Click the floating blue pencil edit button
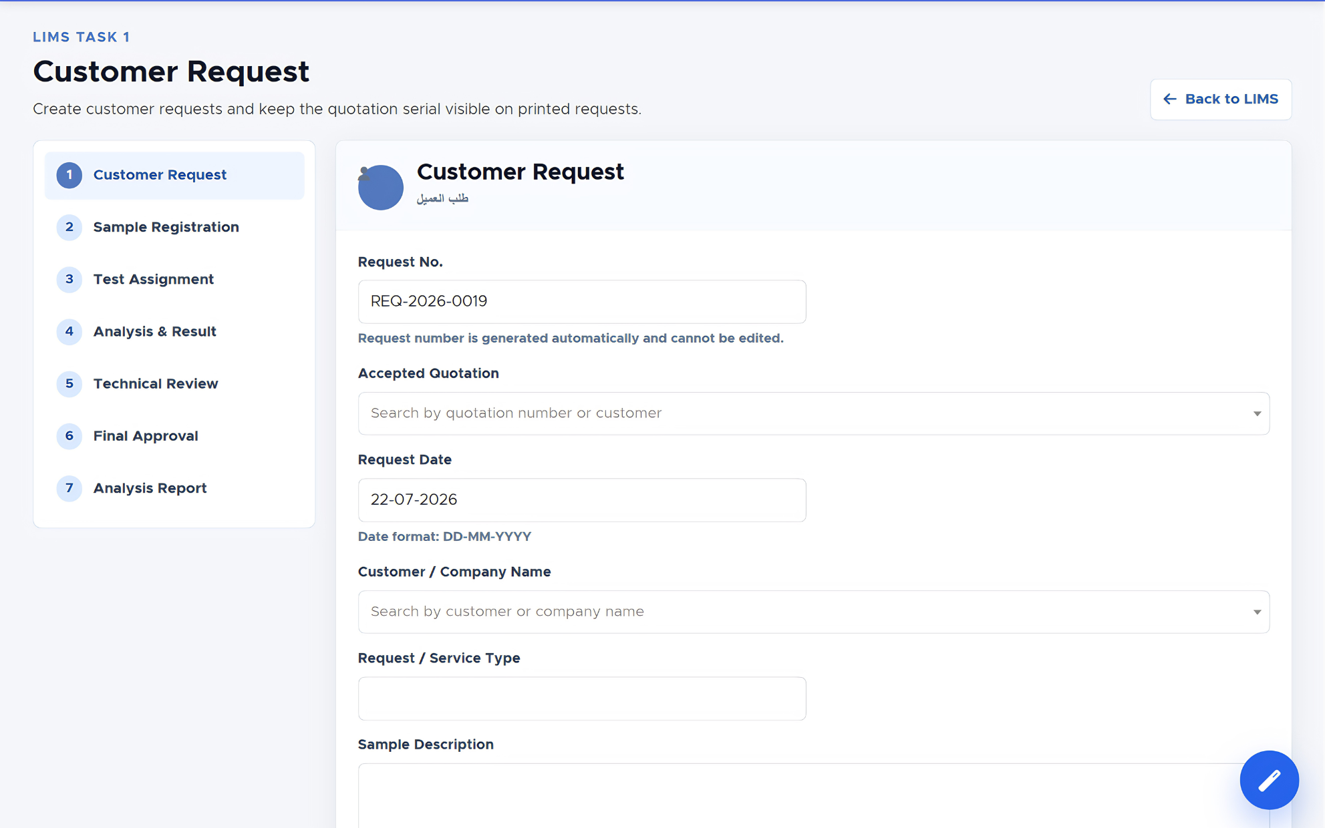The image size is (1325, 828). [1269, 780]
